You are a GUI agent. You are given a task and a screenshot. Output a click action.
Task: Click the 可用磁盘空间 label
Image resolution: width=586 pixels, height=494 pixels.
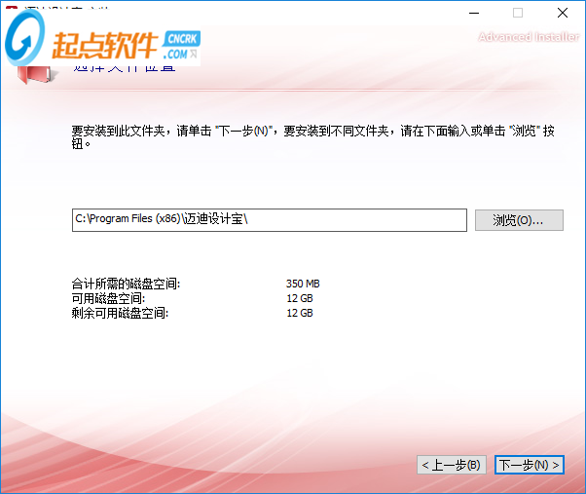tap(108, 298)
